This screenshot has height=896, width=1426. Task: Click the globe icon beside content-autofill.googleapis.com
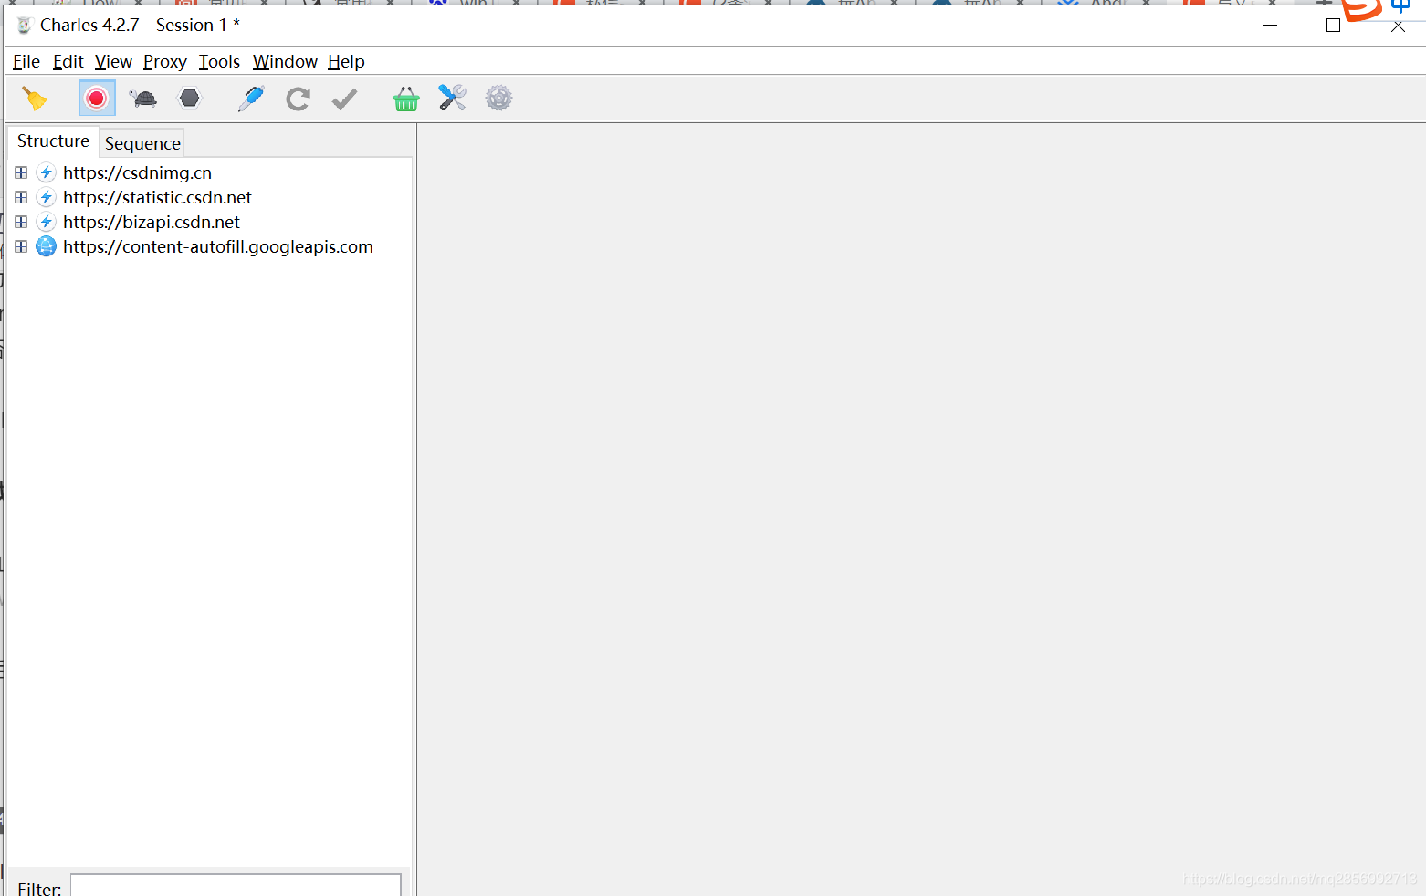46,246
